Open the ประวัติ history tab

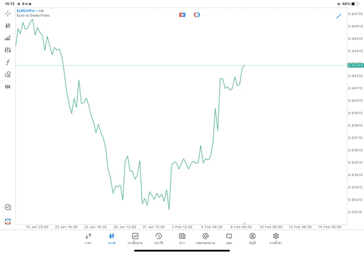pos(158,238)
